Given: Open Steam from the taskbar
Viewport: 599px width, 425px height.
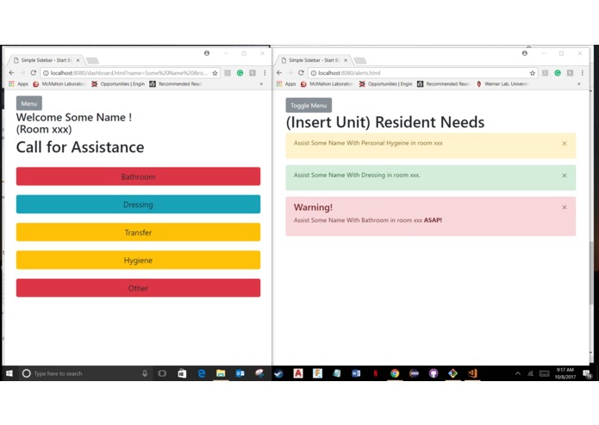Looking at the screenshot, I should point(279,373).
